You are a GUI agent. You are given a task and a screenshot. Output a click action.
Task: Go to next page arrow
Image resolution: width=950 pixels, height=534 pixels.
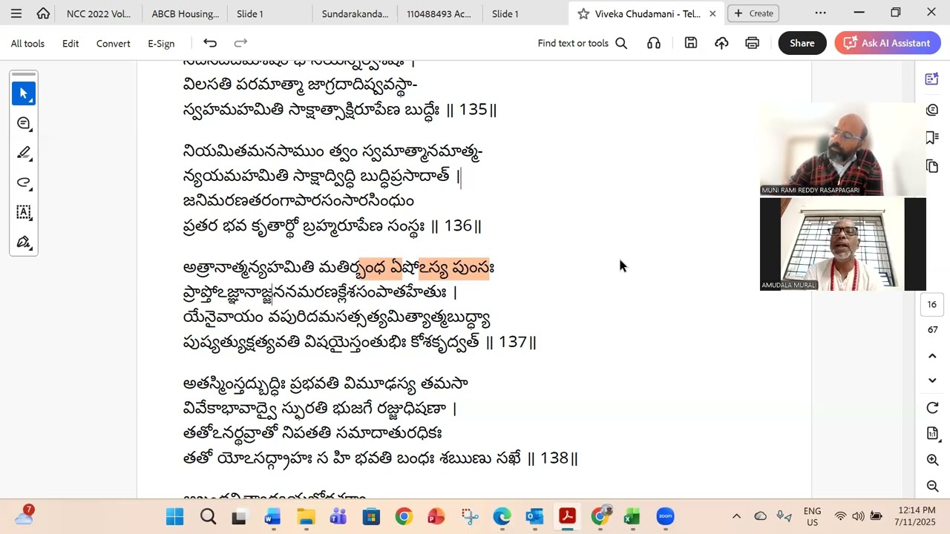point(933,380)
